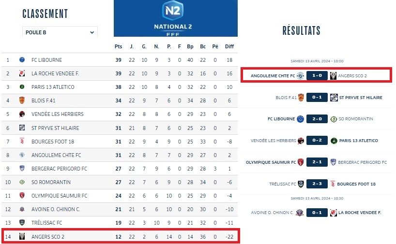The width and height of the screenshot is (396, 244).
Task: Open the Poule B dropdown
Action: 60,32
